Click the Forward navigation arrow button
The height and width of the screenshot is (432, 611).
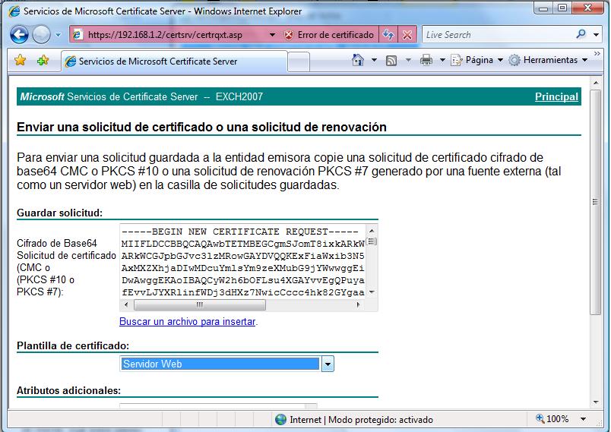(x=41, y=35)
